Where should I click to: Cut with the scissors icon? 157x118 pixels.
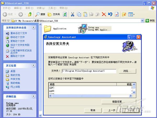click(72, 14)
